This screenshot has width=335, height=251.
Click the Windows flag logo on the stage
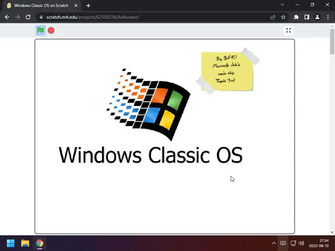tap(149, 105)
